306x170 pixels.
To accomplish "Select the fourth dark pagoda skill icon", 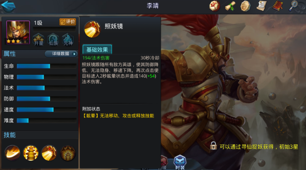I will pos(67,153).
